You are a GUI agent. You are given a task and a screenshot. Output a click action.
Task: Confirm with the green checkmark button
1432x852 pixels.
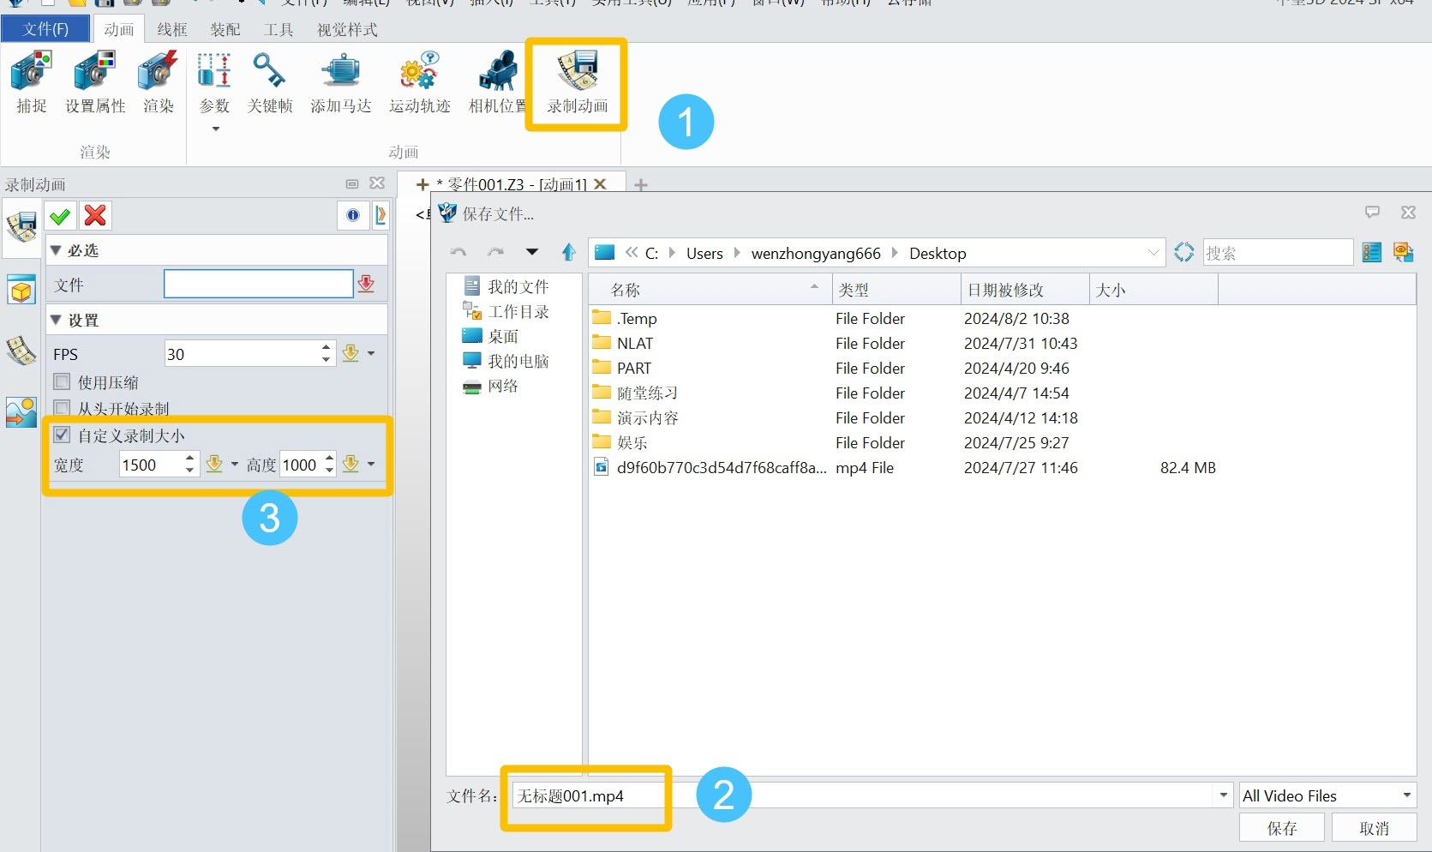click(61, 215)
